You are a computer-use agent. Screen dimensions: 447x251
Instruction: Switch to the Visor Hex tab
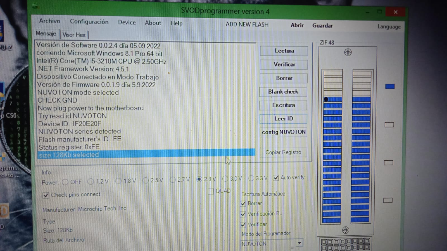[74, 35]
